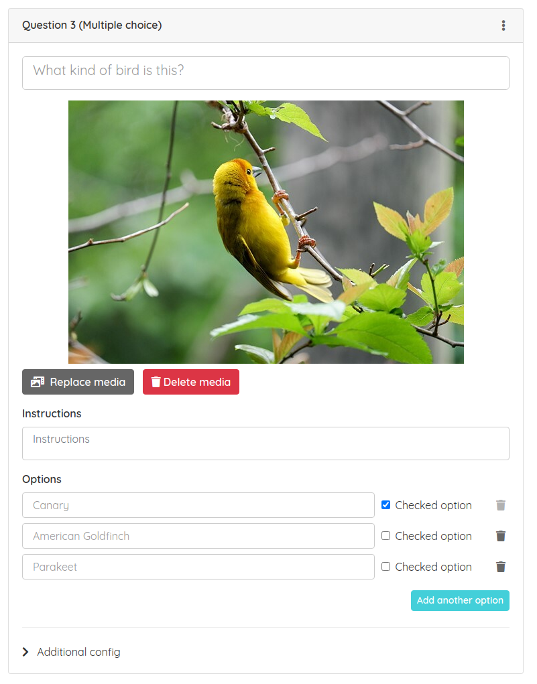
Task: Expand the Additional config section
Action: tap(71, 652)
